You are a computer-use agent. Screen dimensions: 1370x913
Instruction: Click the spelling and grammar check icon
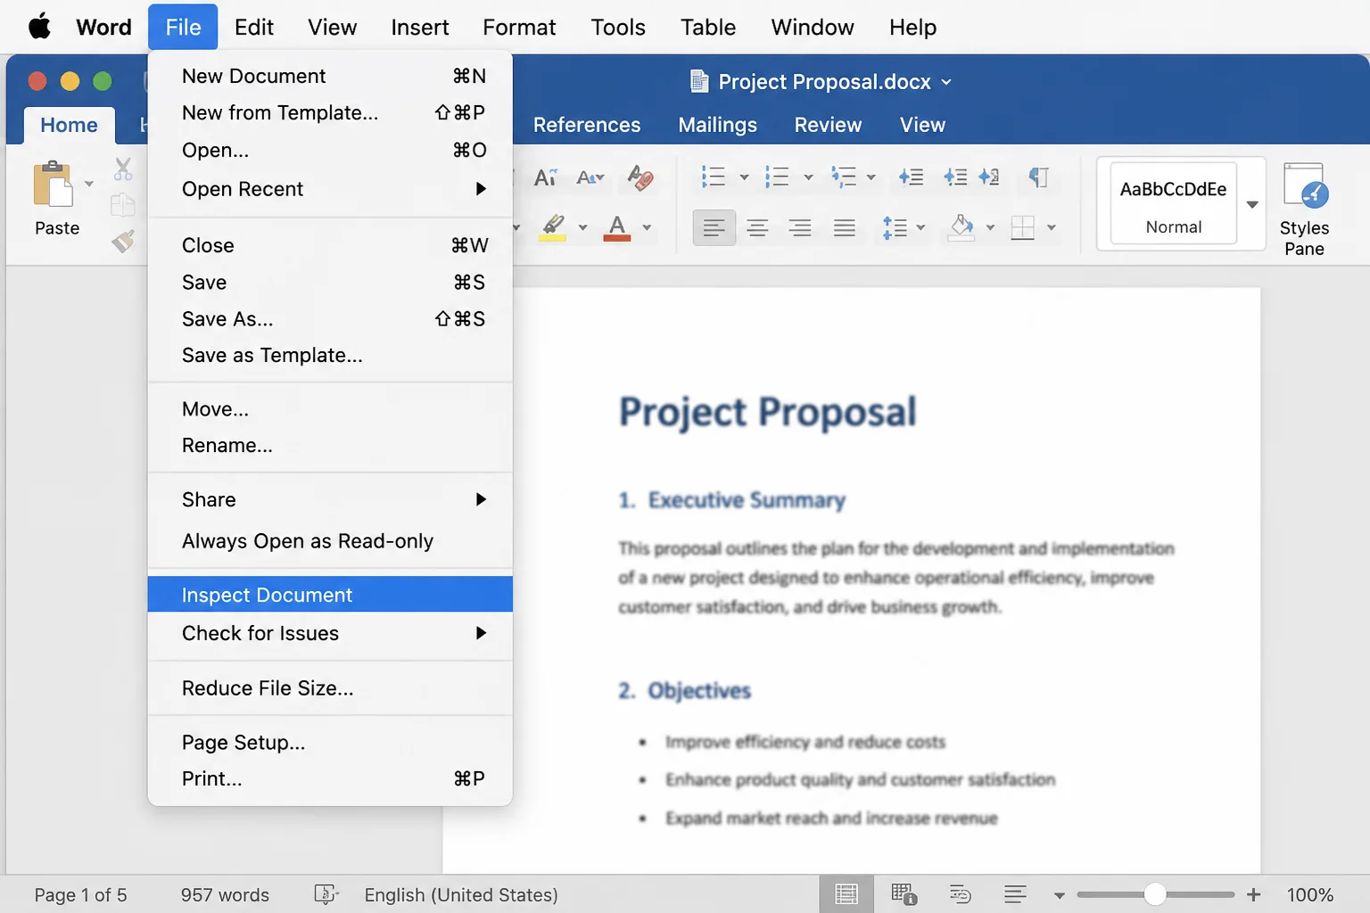[x=326, y=894]
